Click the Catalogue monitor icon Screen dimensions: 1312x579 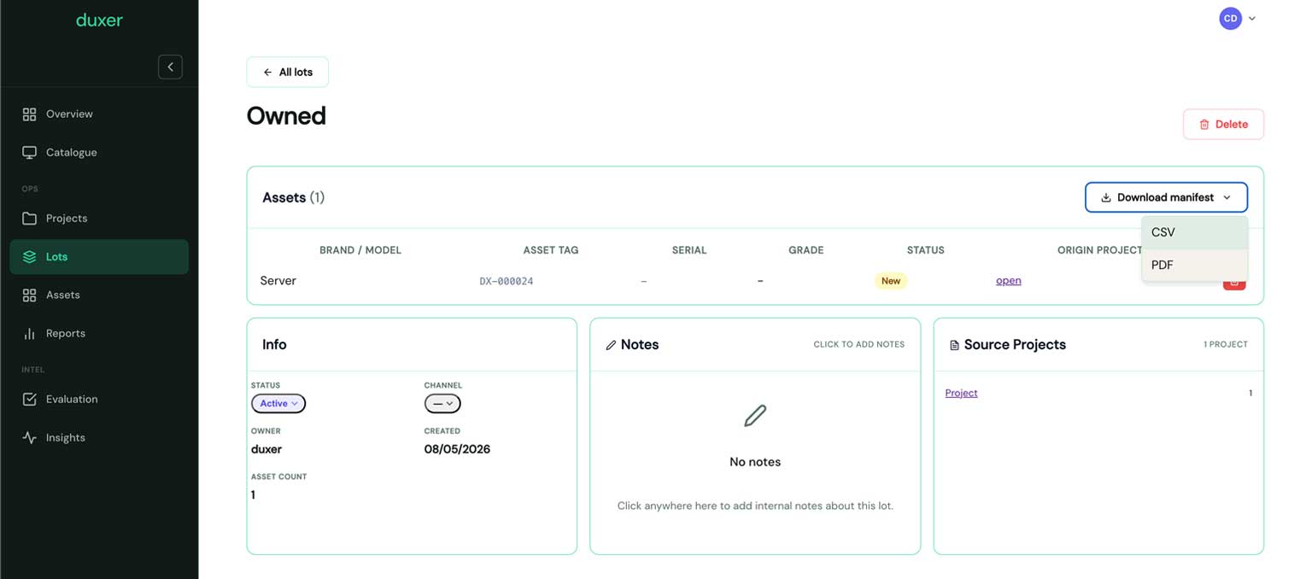coord(29,152)
